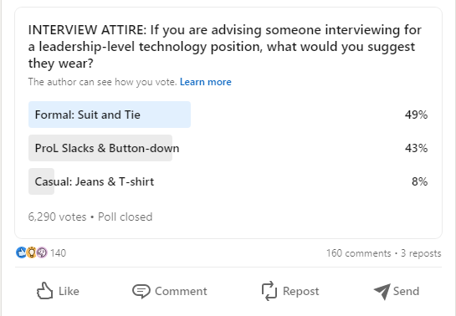Click the Send paper plane icon
The image size is (456, 316).
(382, 291)
